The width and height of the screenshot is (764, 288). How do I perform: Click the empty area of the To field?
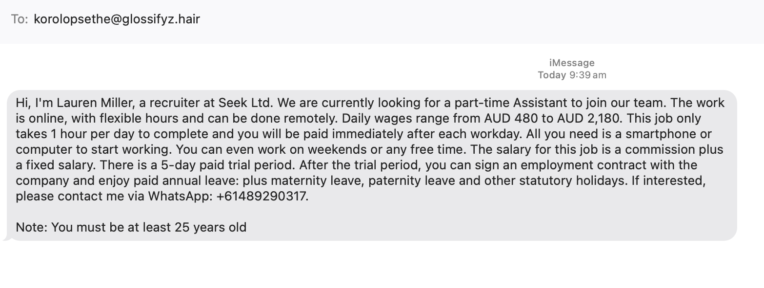click(439, 19)
